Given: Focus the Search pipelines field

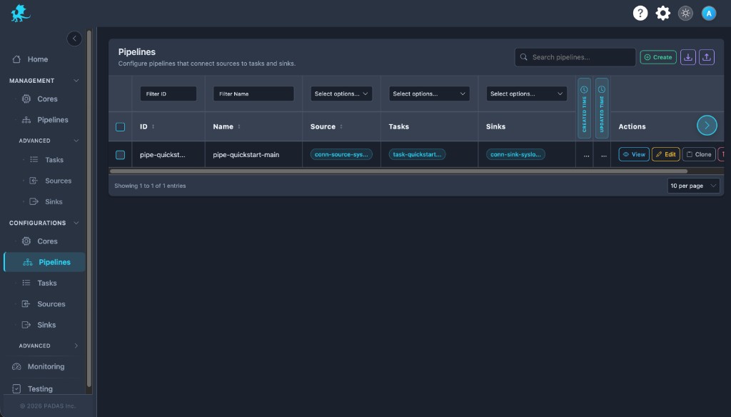Looking at the screenshot, I should tap(575, 57).
